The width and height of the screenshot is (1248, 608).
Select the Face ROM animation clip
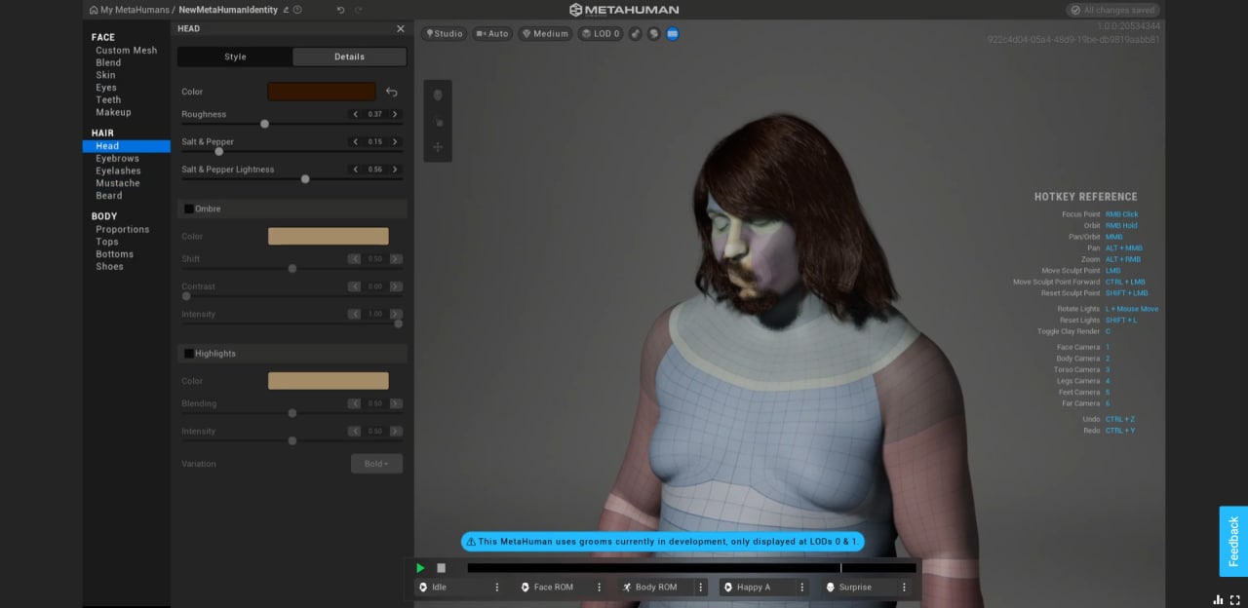553,588
